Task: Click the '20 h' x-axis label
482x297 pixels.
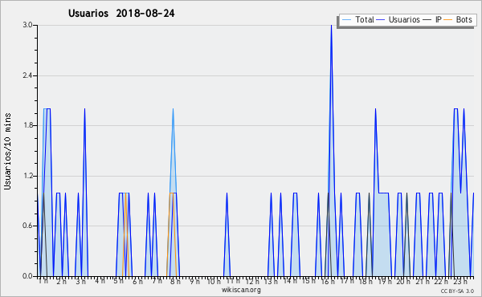Action: 403,281
